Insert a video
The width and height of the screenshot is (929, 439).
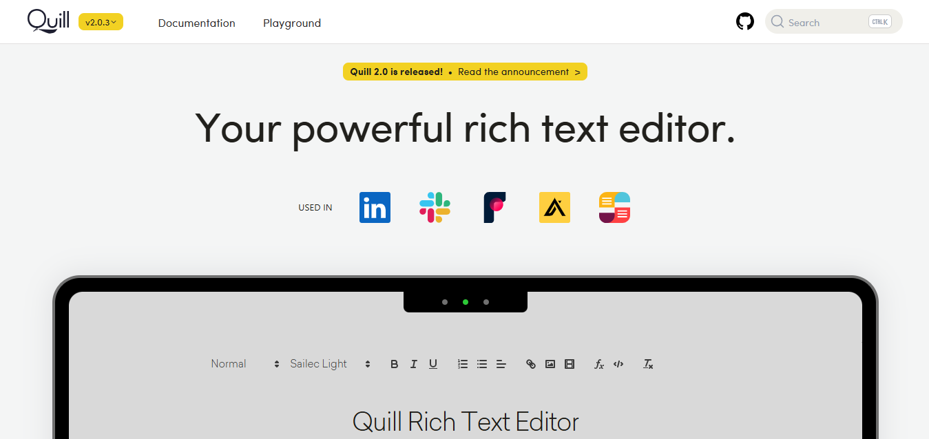pyautogui.click(x=570, y=364)
